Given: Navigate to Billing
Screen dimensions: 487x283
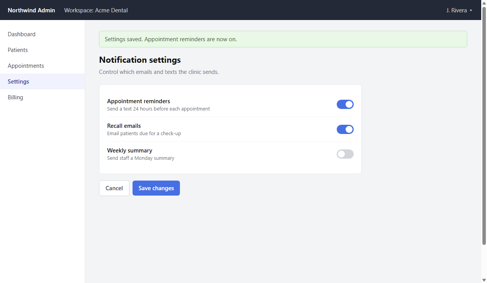Looking at the screenshot, I should click(x=42, y=97).
